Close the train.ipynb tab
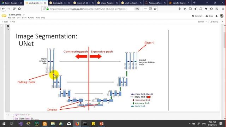Screen dimensions: 226x127 click(69, 3)
